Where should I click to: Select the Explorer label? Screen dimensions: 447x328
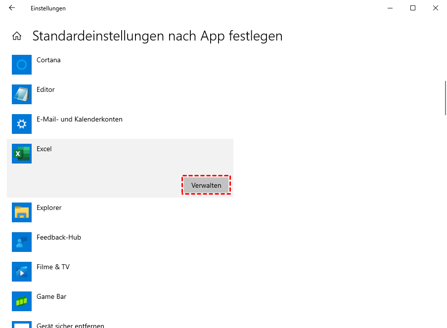coord(49,208)
